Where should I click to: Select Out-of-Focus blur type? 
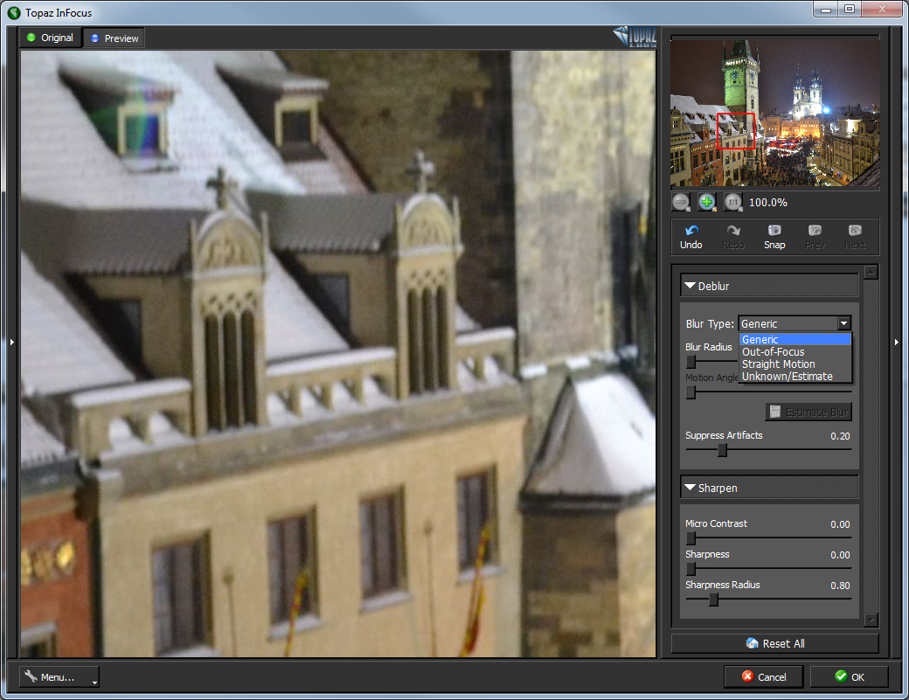click(x=773, y=352)
